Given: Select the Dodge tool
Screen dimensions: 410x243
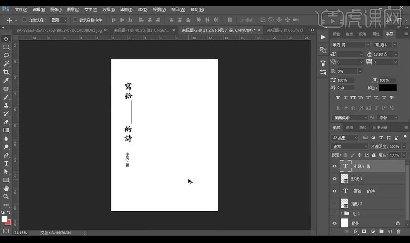Looking at the screenshot, I should (6, 147).
